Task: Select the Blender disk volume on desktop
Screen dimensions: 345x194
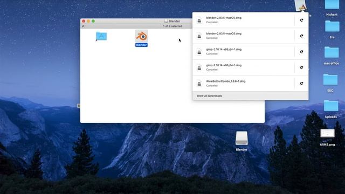Action: pos(241,138)
